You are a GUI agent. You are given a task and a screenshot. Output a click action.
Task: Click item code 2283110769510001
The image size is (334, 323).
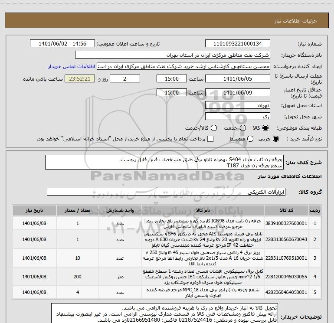click(x=286, y=258)
